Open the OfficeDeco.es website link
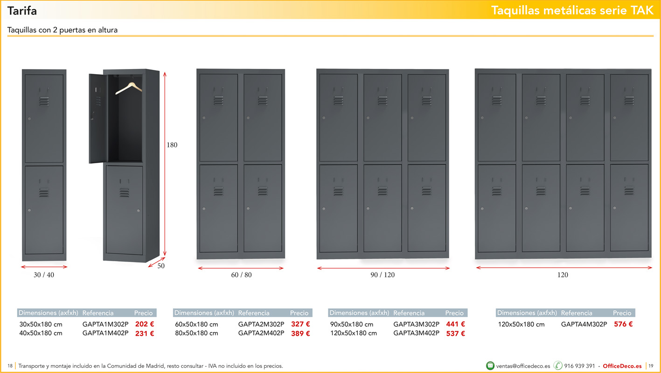 (622, 366)
